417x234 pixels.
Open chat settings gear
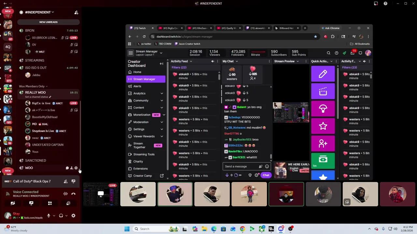(257, 175)
